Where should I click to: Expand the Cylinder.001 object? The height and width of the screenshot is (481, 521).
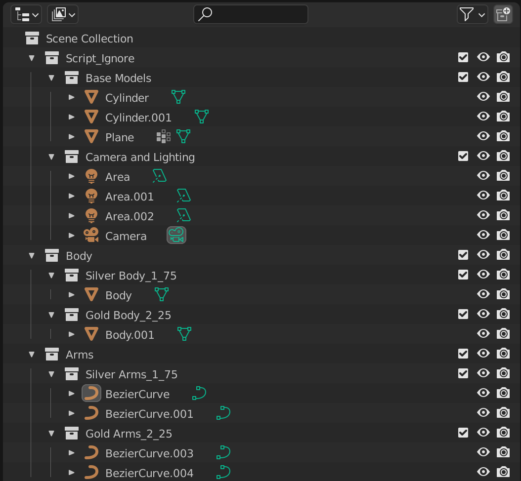72,117
